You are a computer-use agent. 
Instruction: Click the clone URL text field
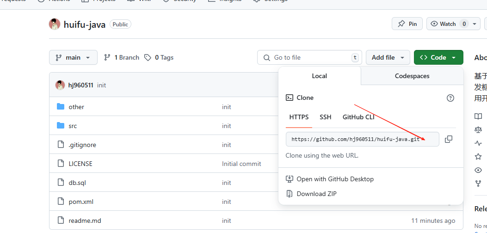click(x=363, y=139)
